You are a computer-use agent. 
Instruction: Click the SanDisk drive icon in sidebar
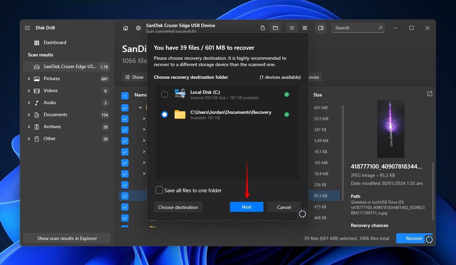click(37, 67)
